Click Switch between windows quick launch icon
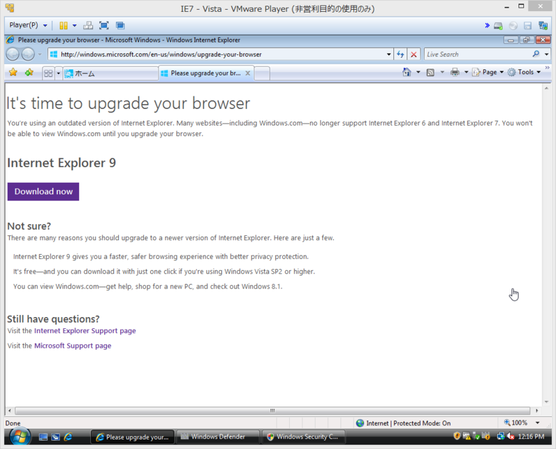556x449 pixels. click(56, 437)
